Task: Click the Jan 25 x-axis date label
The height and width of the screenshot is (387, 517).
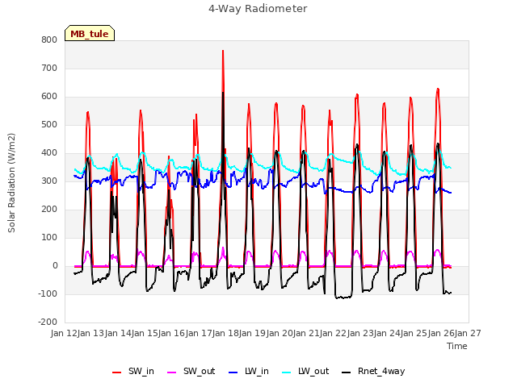Action: pos(414,334)
